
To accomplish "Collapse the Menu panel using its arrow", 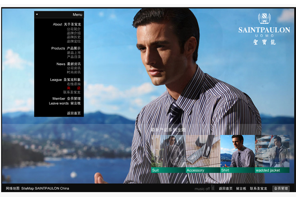I will pos(37,14).
